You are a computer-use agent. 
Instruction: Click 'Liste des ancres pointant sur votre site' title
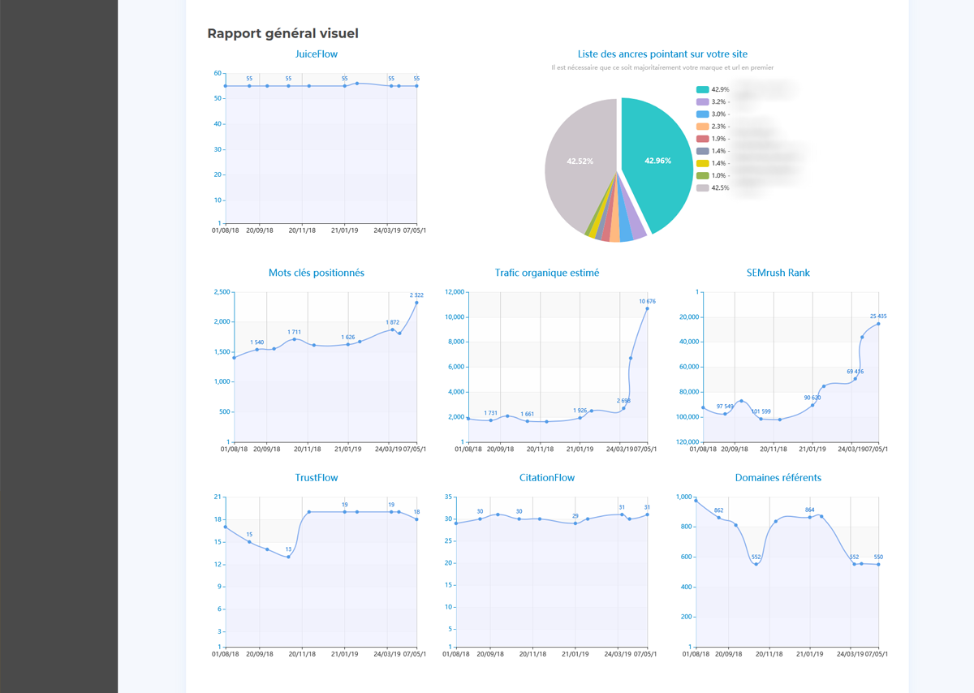[662, 54]
